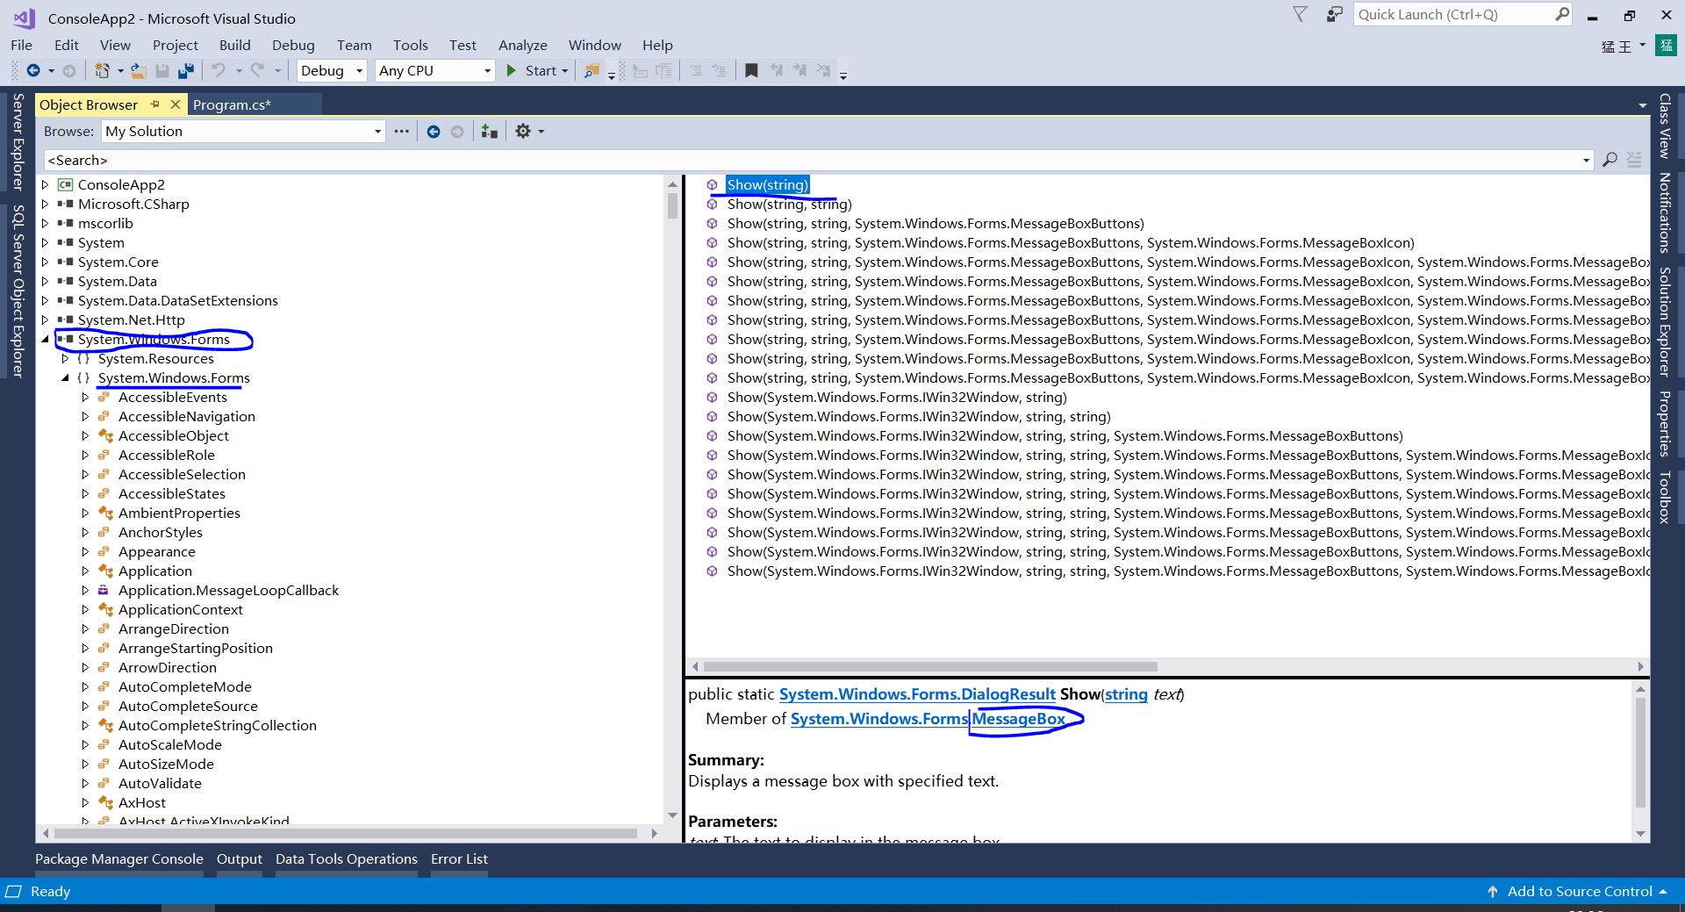Collapse the System.Windows.Forms assembly node
This screenshot has height=912, width=1685.
pos(45,340)
